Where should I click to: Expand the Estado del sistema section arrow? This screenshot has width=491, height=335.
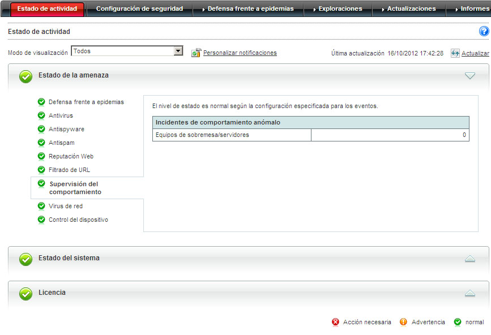coord(469,259)
